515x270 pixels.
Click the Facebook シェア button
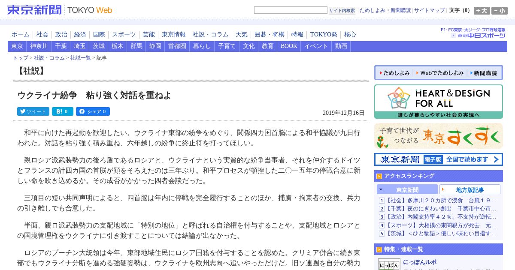point(93,111)
